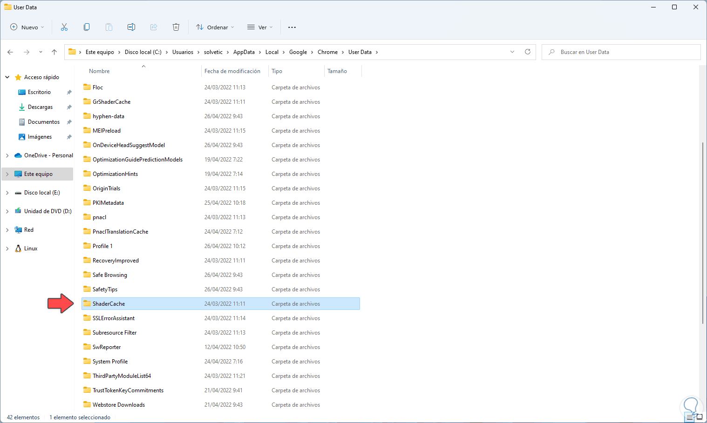Sort by Tipo column header
Screen dimensions: 707x423
[277, 71]
